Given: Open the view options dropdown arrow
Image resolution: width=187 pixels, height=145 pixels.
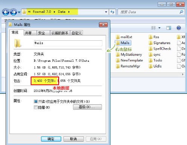Looking at the screenshot, I should [160, 28].
